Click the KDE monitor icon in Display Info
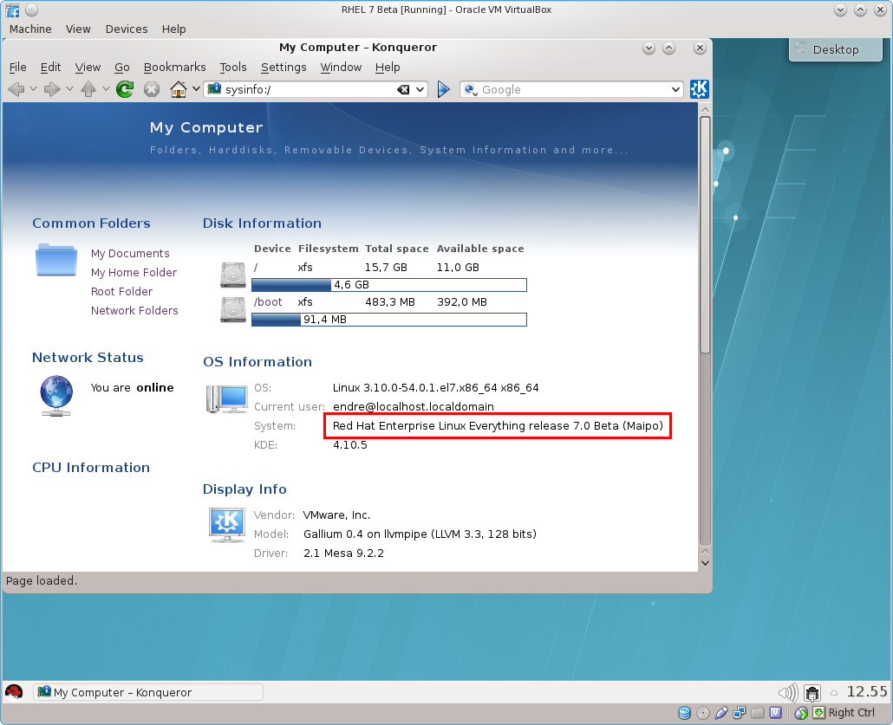893x725 pixels. pyautogui.click(x=227, y=525)
